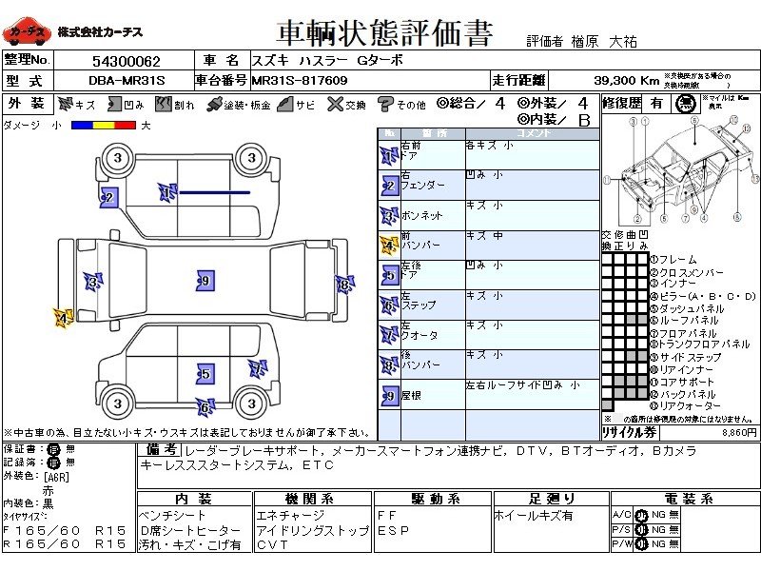
Task: Select the 凹み dent legend icon
Action: tap(114, 104)
